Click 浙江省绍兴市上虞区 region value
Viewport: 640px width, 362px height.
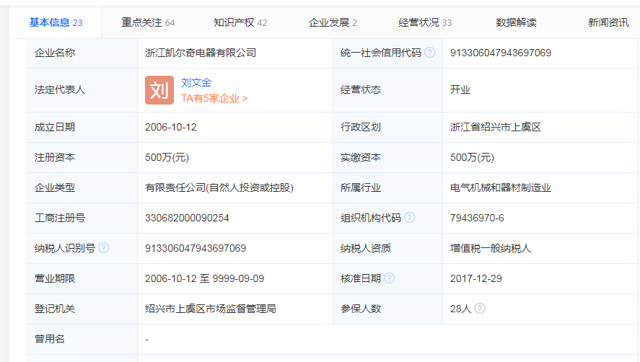pyautogui.click(x=495, y=128)
